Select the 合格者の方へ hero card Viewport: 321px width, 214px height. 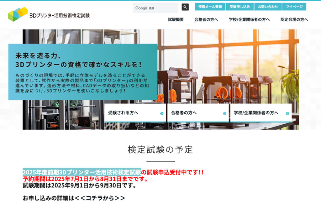(198, 113)
